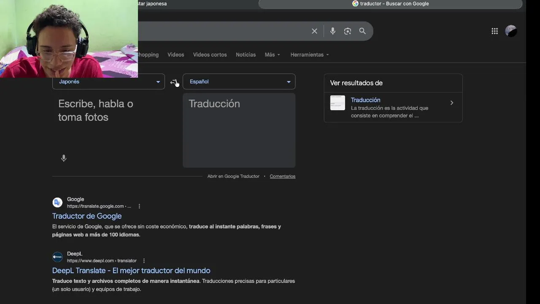Switch to the Shopping tab
540x304 pixels.
coord(148,55)
